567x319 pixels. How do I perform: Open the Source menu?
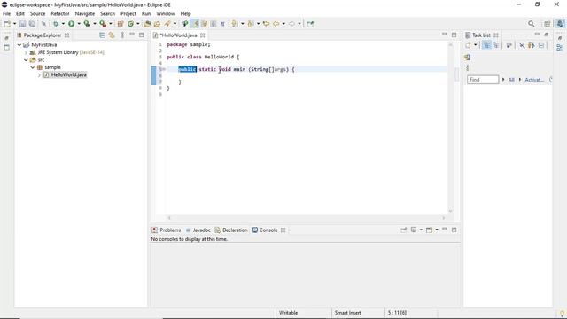(x=37, y=13)
